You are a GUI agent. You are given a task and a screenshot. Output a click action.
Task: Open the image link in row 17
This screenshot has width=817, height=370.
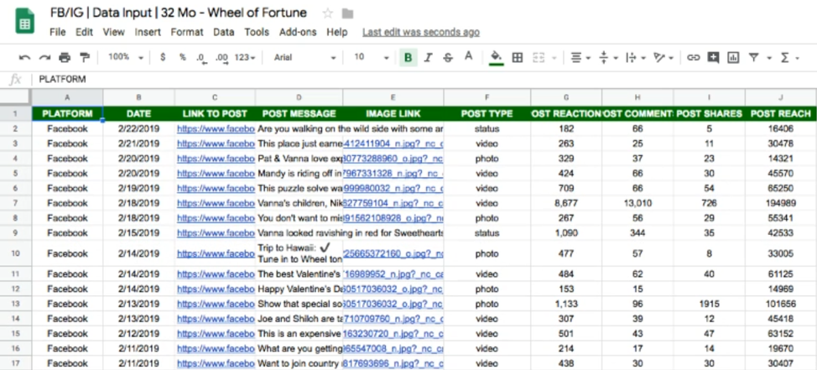(393, 363)
